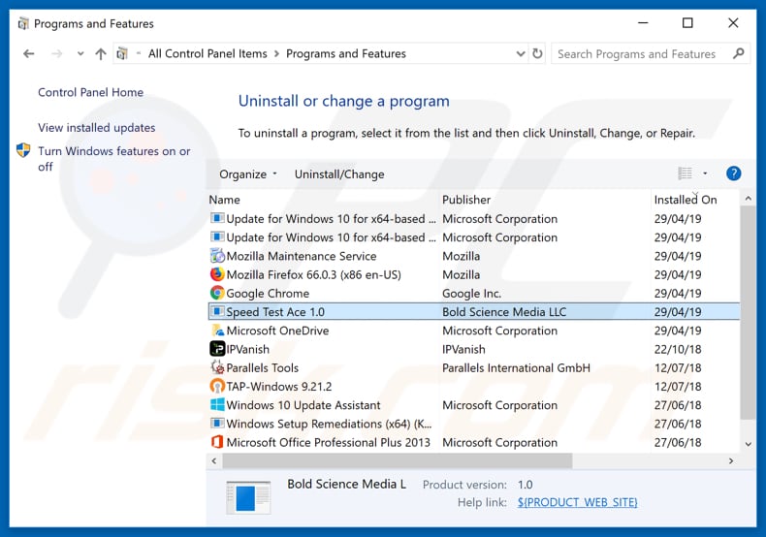Open Turn Windows features on or off
Image resolution: width=766 pixels, height=537 pixels.
click(114, 159)
